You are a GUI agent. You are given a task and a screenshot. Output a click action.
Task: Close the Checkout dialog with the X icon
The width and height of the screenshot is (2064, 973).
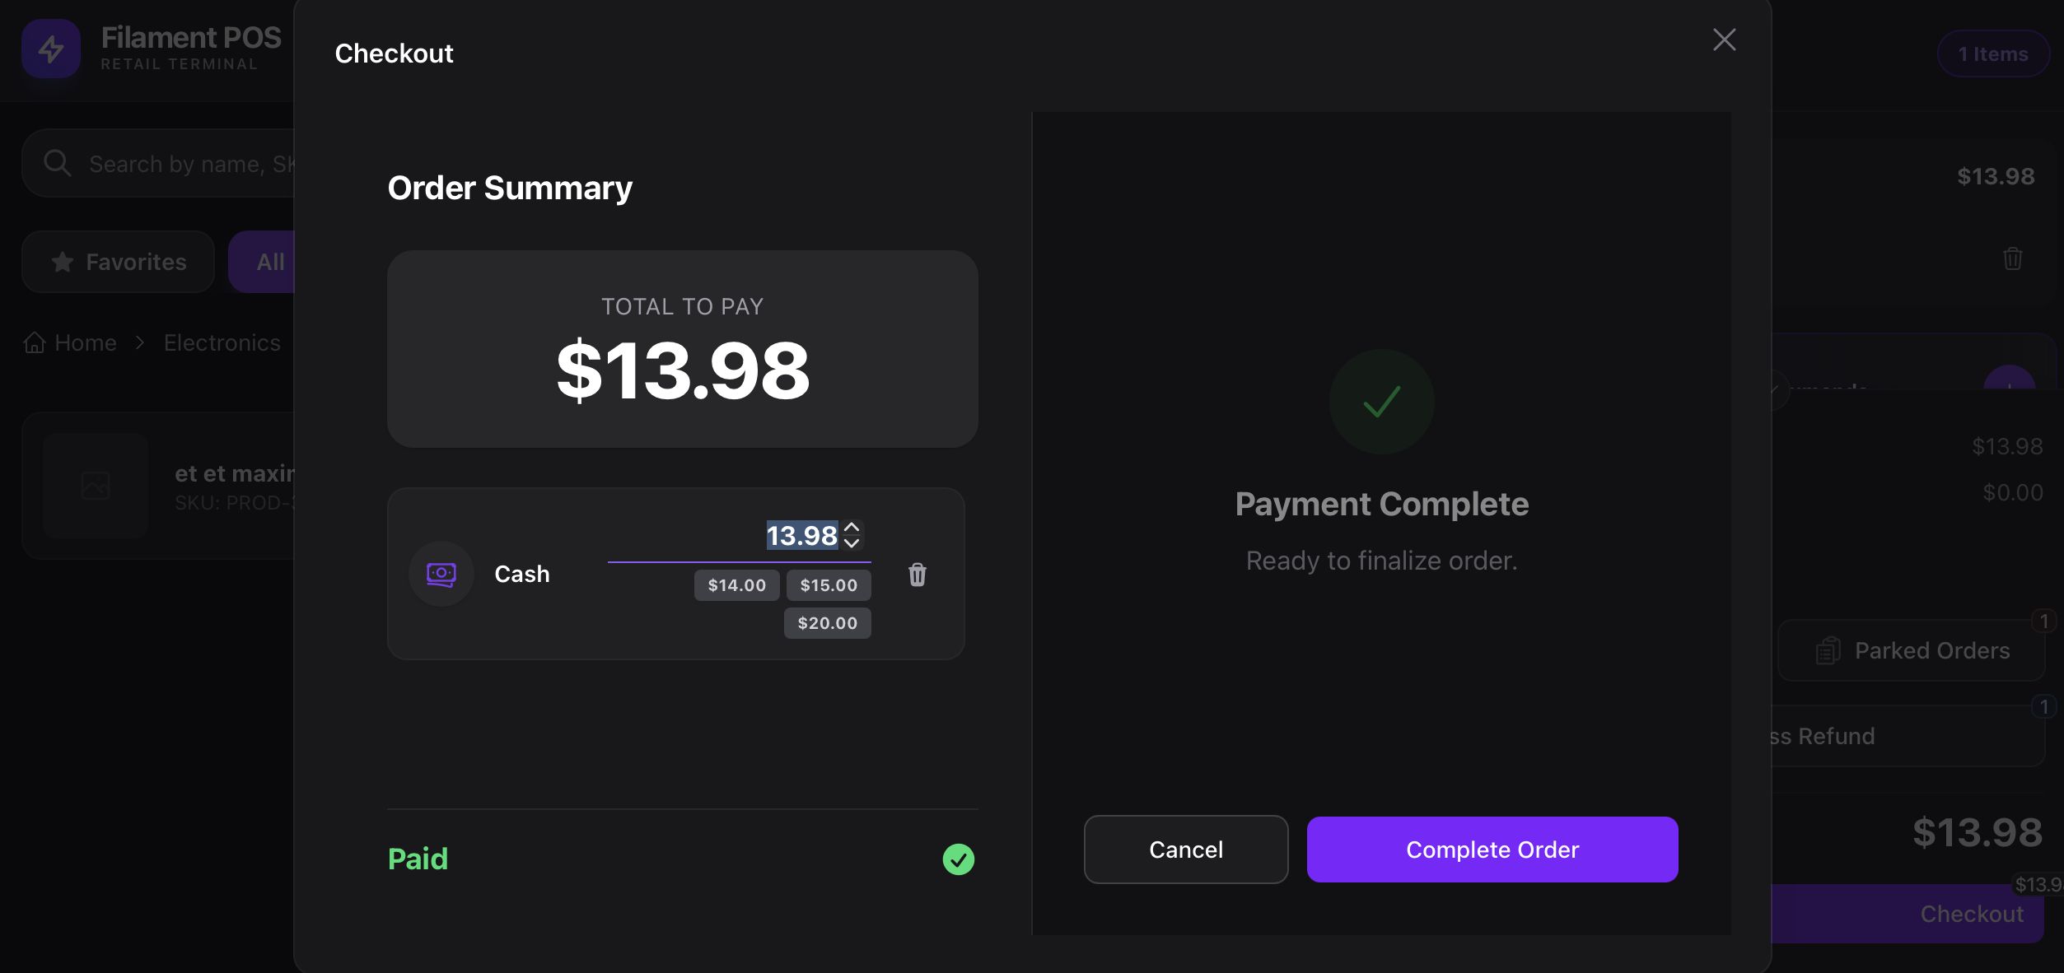(x=1724, y=40)
